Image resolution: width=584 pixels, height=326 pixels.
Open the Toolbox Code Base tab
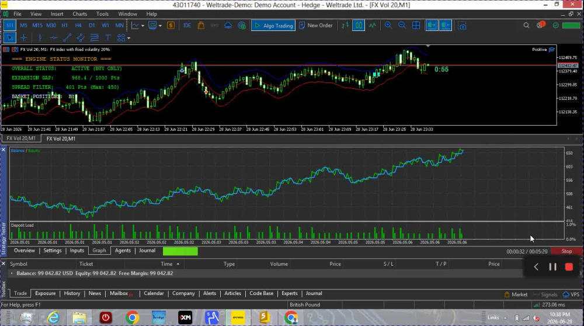click(x=261, y=293)
